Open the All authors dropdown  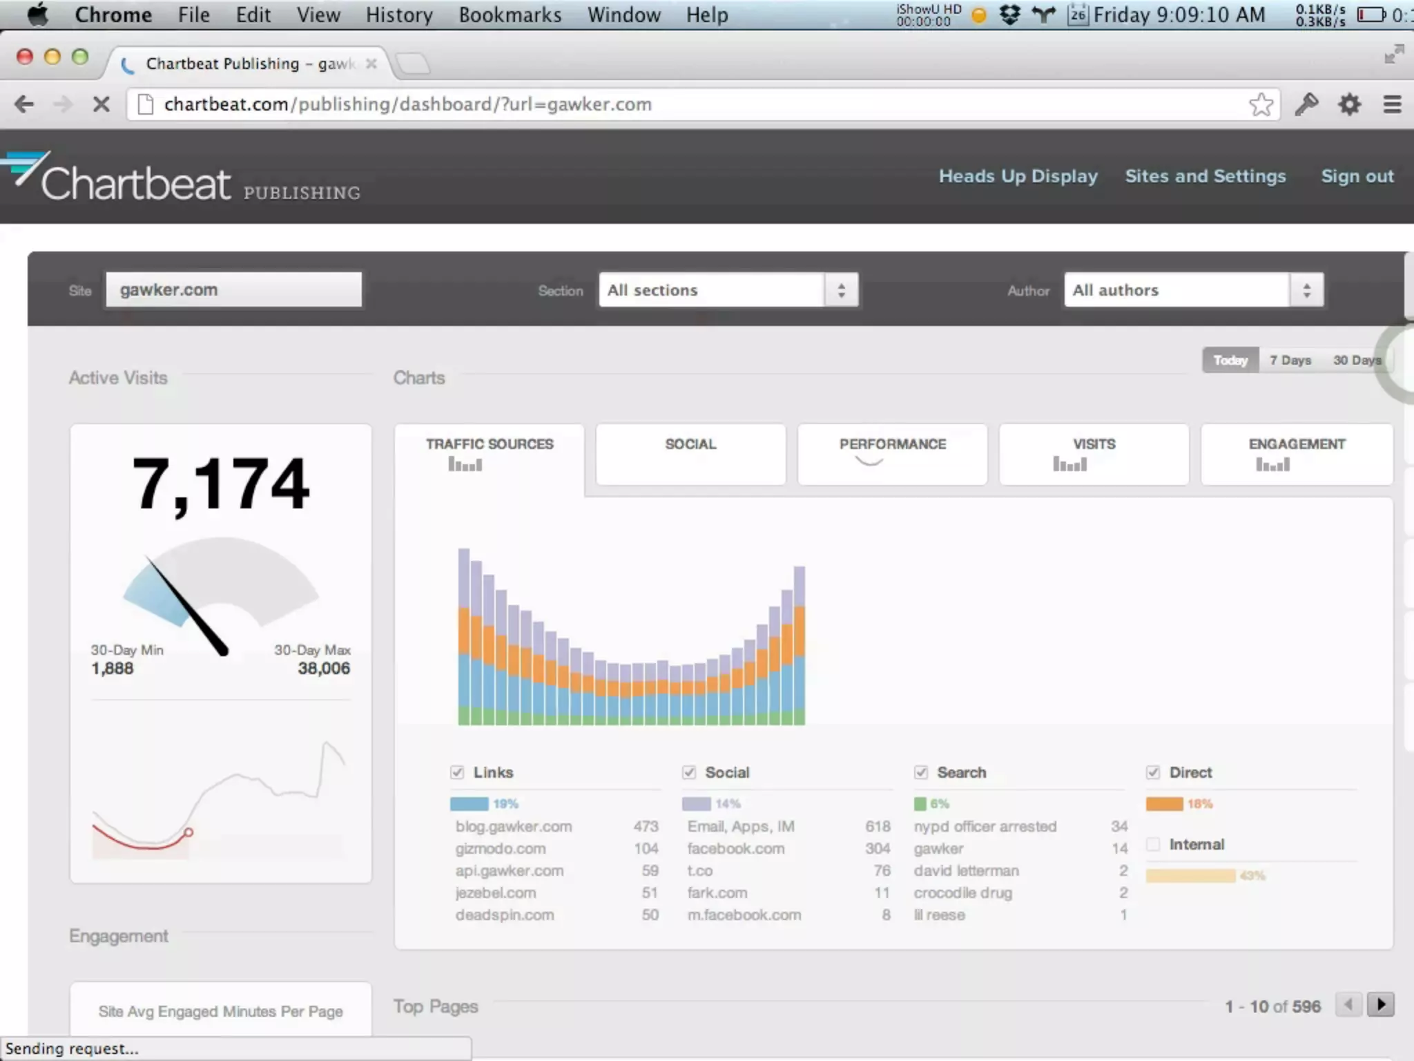[x=1194, y=290]
